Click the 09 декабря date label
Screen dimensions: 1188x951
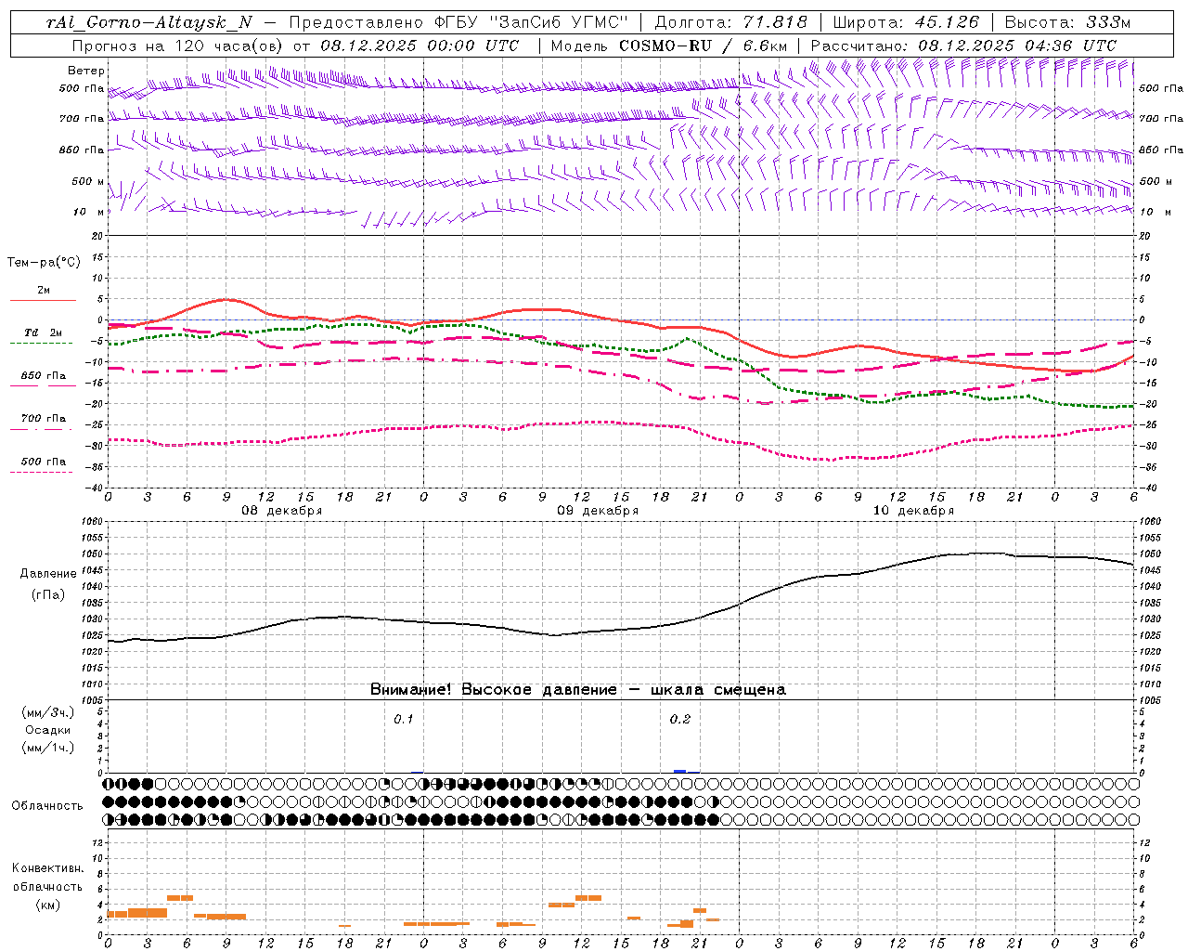click(598, 511)
